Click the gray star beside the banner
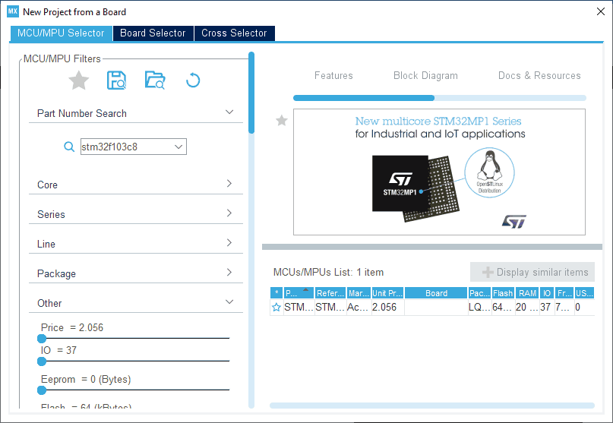The height and width of the screenshot is (423, 613). pyautogui.click(x=282, y=121)
